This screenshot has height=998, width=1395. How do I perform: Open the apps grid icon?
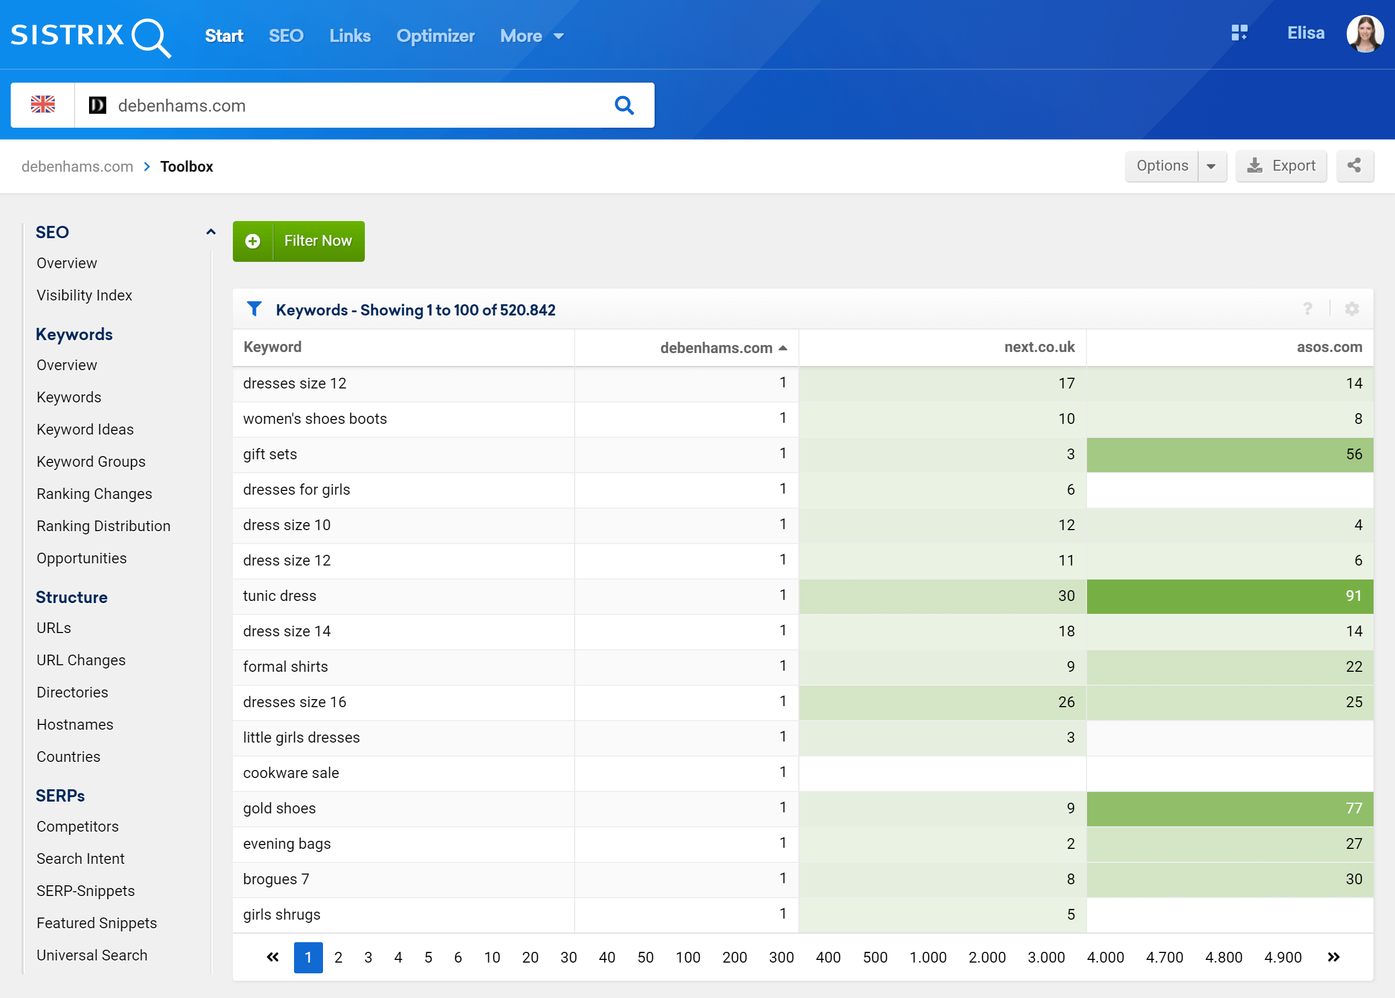point(1239,33)
